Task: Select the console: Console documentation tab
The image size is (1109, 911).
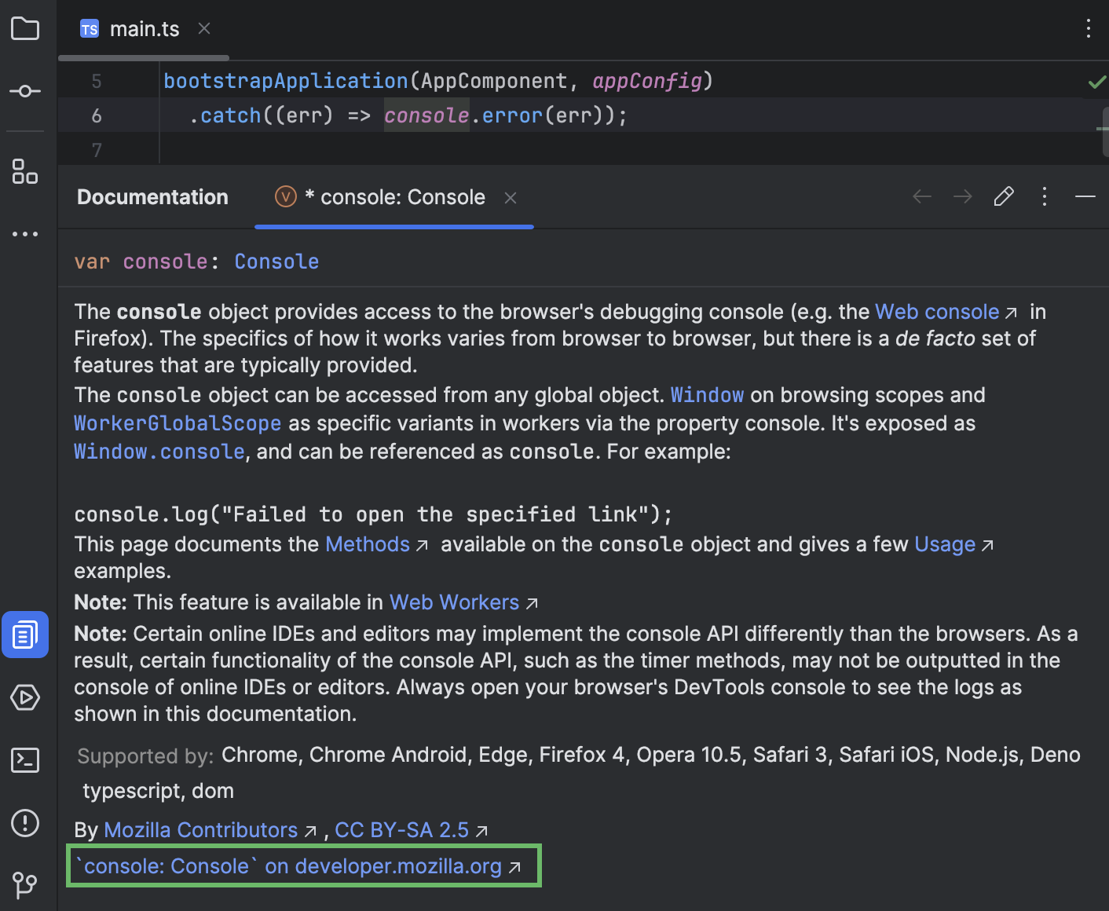Action: (x=394, y=196)
